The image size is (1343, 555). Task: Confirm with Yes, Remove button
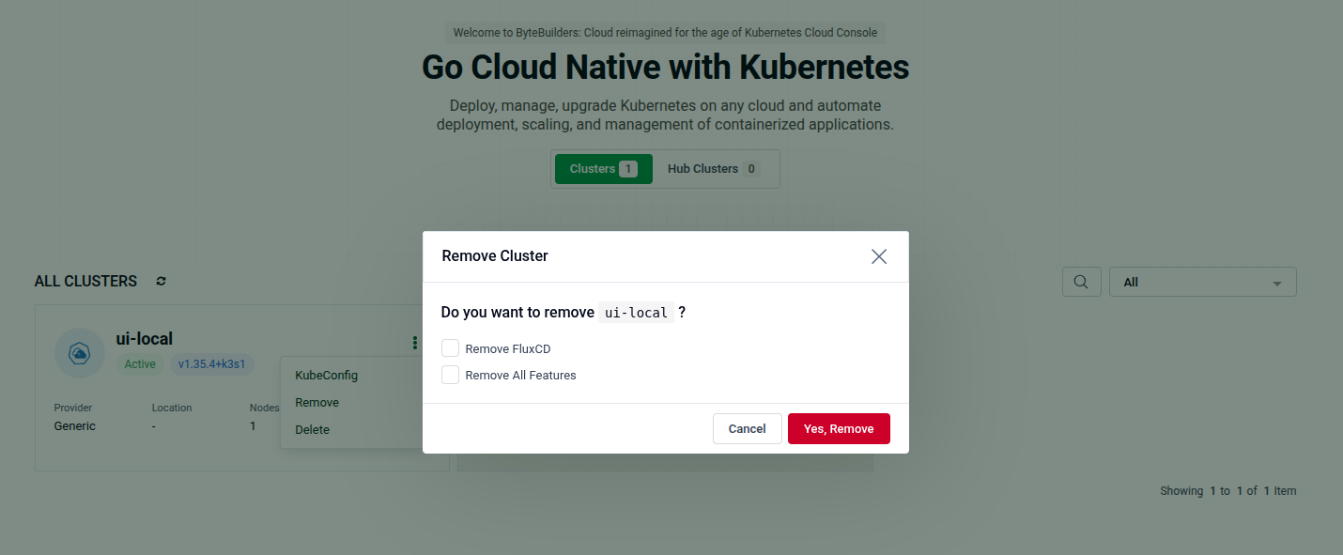point(839,428)
